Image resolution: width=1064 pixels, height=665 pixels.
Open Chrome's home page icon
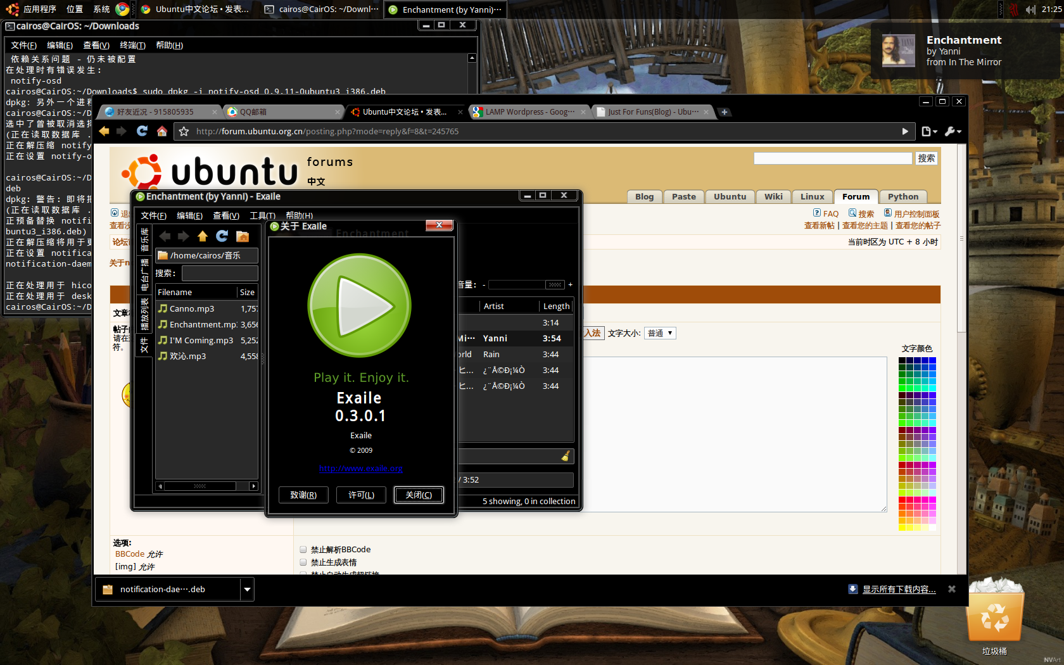point(162,131)
